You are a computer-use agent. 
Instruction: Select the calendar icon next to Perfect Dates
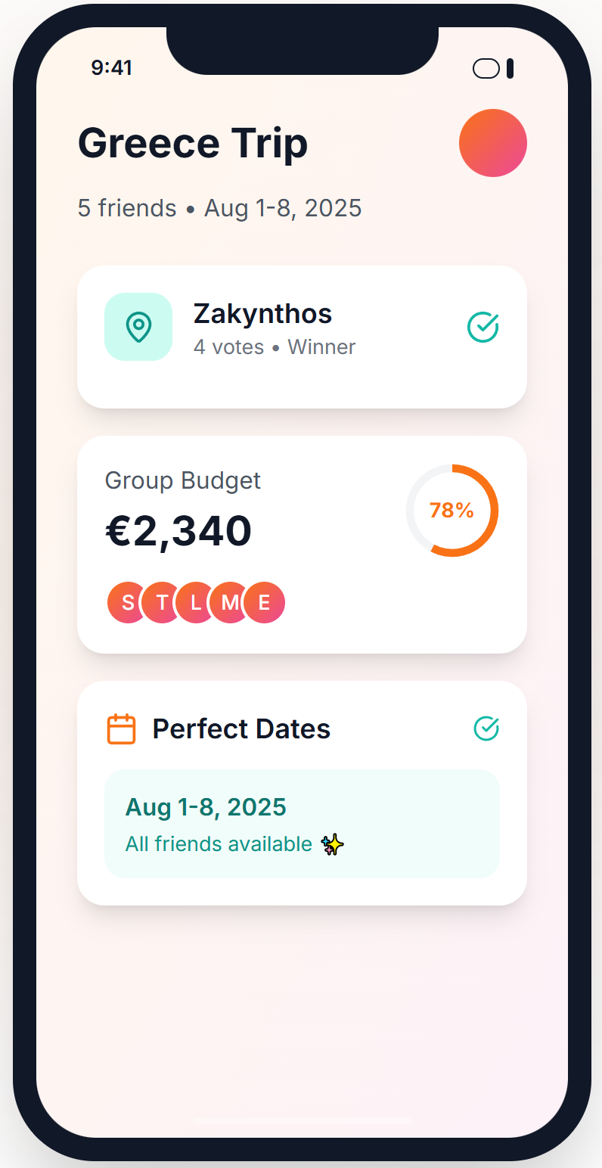[121, 728]
